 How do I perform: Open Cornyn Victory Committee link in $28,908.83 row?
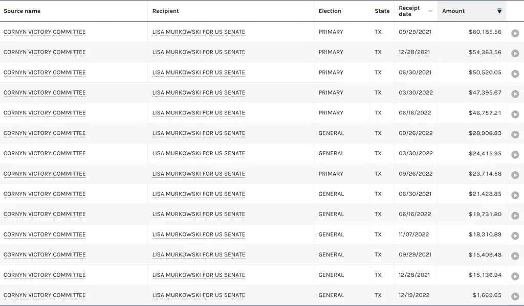click(x=45, y=133)
